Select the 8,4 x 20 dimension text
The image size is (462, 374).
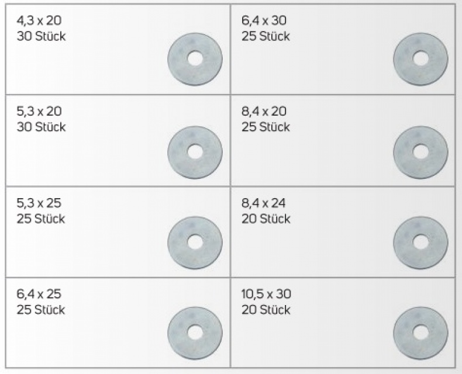(x=264, y=111)
